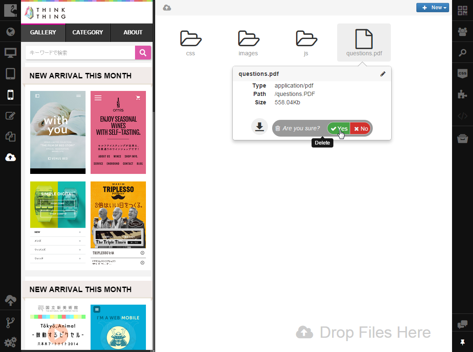Screen dimensions: 473x352
Task: Open the ornis wine site thumbnail
Action: (x=118, y=132)
